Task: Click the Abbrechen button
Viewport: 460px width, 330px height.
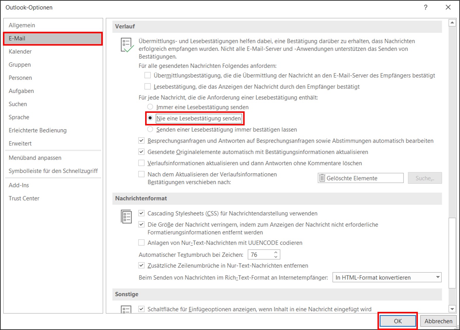Action: [438, 321]
